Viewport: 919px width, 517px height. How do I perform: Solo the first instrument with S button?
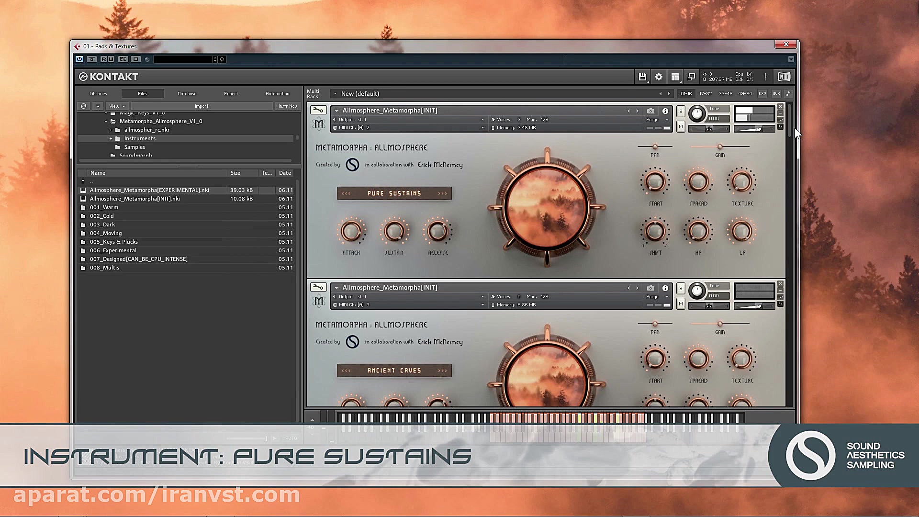click(x=681, y=112)
